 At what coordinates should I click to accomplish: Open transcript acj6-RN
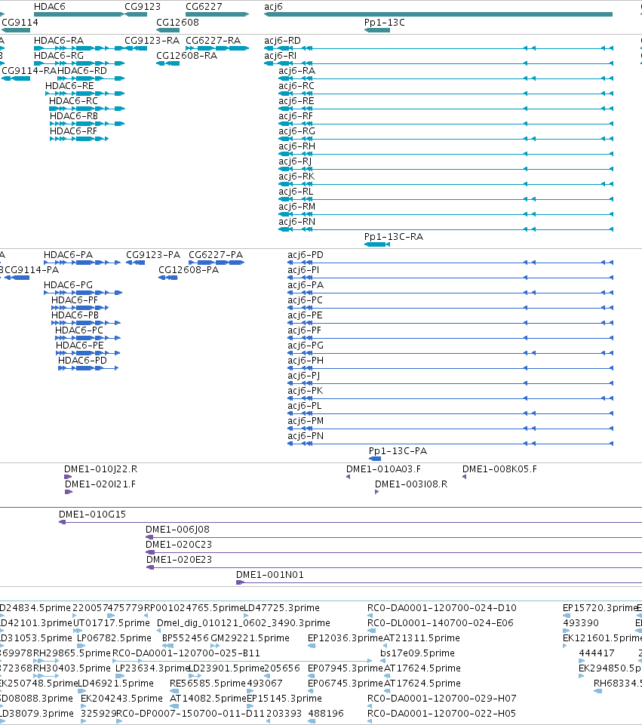tap(296, 222)
